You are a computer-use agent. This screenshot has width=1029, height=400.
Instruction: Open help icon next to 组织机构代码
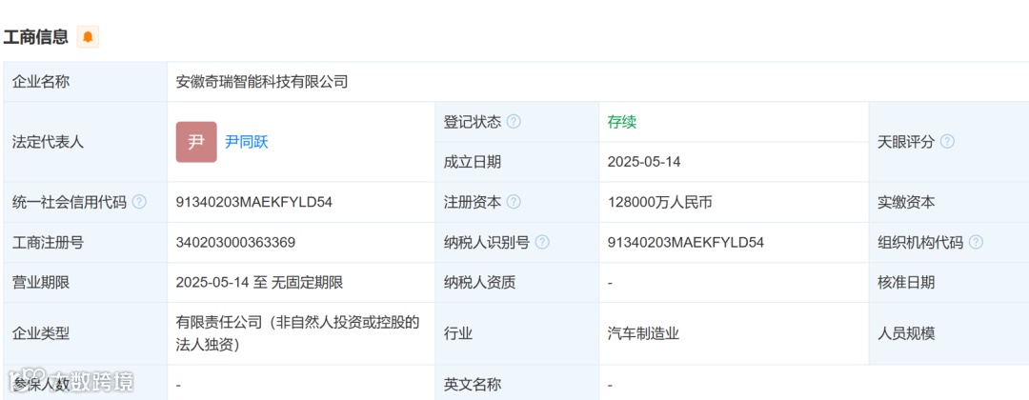[x=976, y=243]
